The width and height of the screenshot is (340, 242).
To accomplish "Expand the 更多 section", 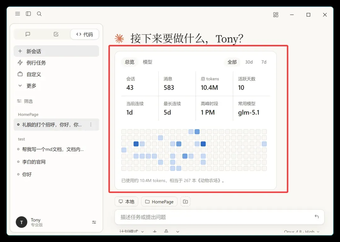I will [56, 86].
